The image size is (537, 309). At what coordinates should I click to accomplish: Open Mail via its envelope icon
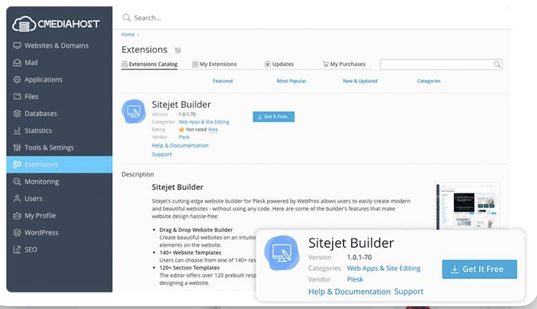pyautogui.click(x=17, y=62)
